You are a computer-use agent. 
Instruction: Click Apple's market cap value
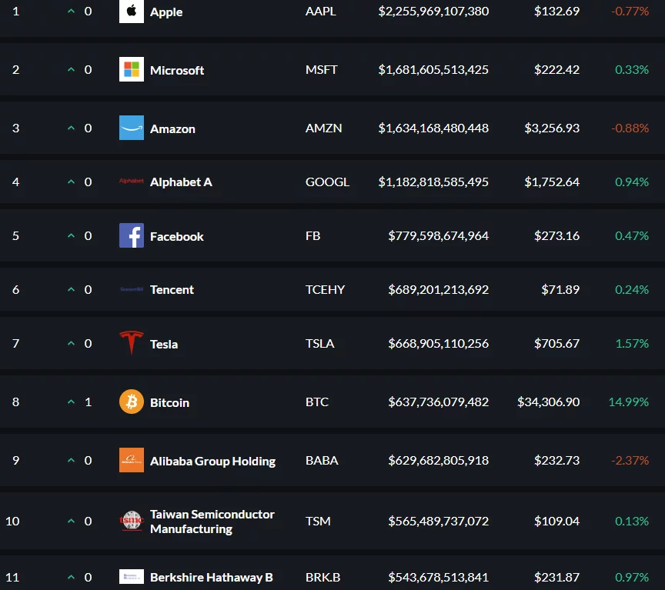pos(433,12)
